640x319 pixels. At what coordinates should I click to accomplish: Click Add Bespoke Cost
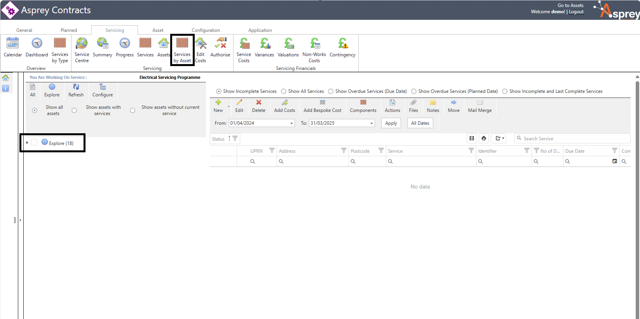pyautogui.click(x=323, y=106)
